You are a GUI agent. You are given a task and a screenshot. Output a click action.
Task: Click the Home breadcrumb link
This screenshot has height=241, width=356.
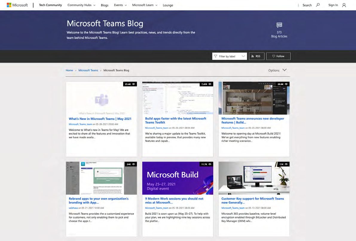point(69,70)
